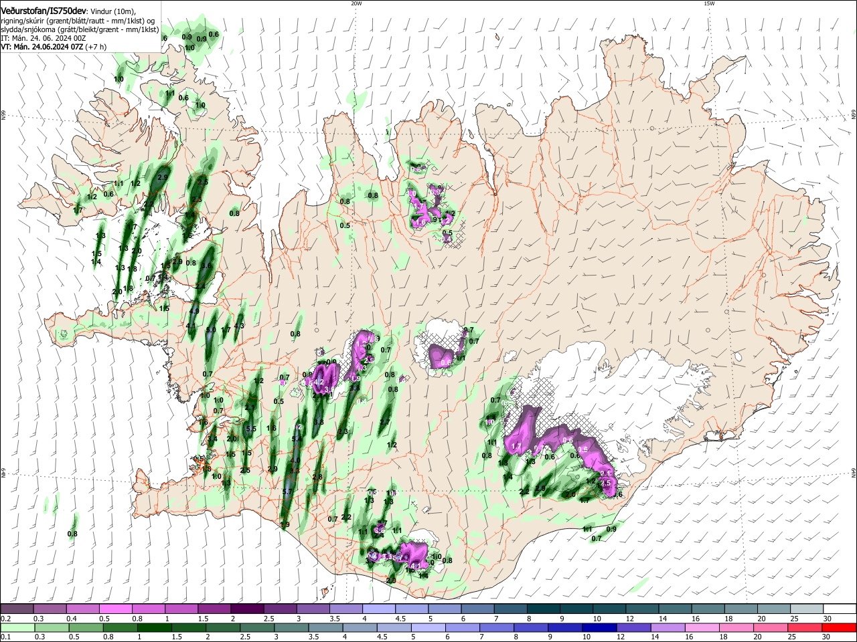Pick the light grey snow swatch 25–30

pos(807,609)
